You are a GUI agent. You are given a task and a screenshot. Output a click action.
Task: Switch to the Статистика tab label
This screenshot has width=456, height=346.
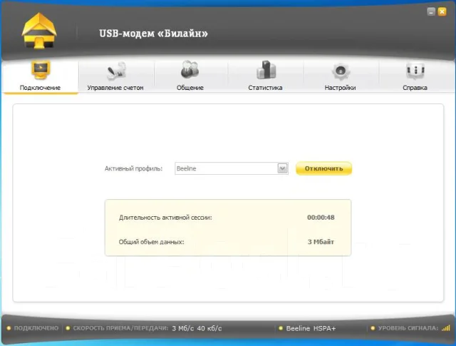coord(265,88)
